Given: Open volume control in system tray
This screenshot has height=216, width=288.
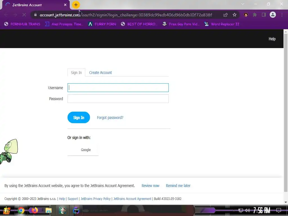Looking at the screenshot, I should (247, 210).
